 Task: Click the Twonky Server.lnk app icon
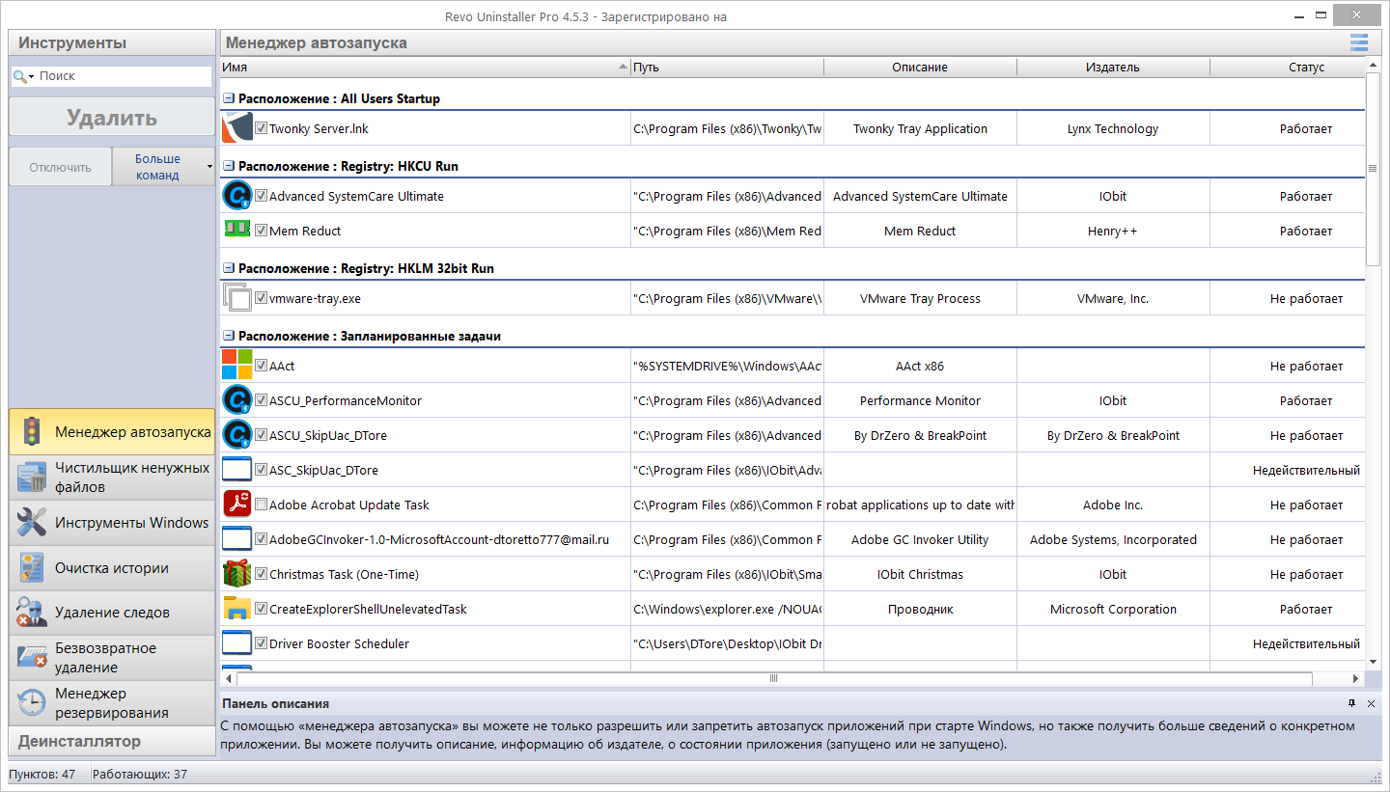[236, 128]
